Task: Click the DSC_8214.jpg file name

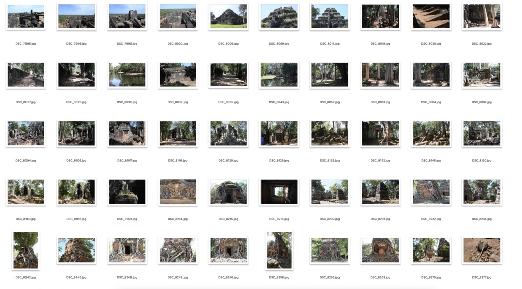Action: point(178,219)
